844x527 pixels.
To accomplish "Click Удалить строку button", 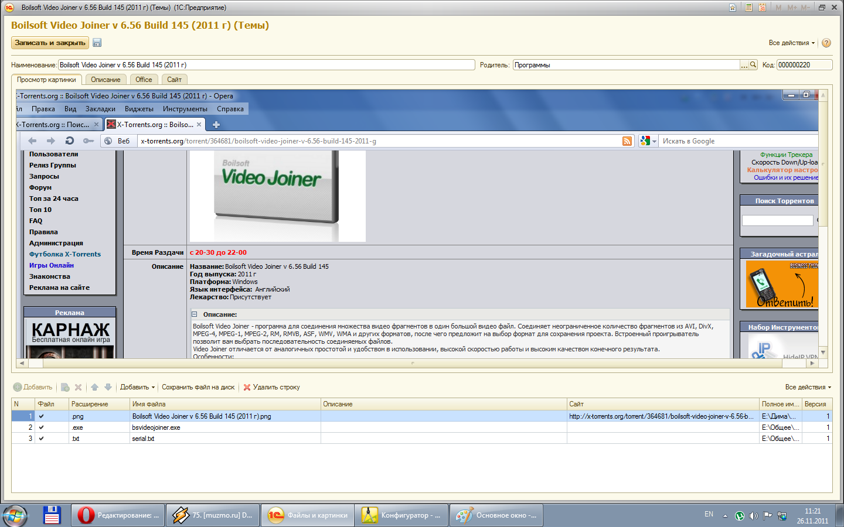I will coord(272,387).
